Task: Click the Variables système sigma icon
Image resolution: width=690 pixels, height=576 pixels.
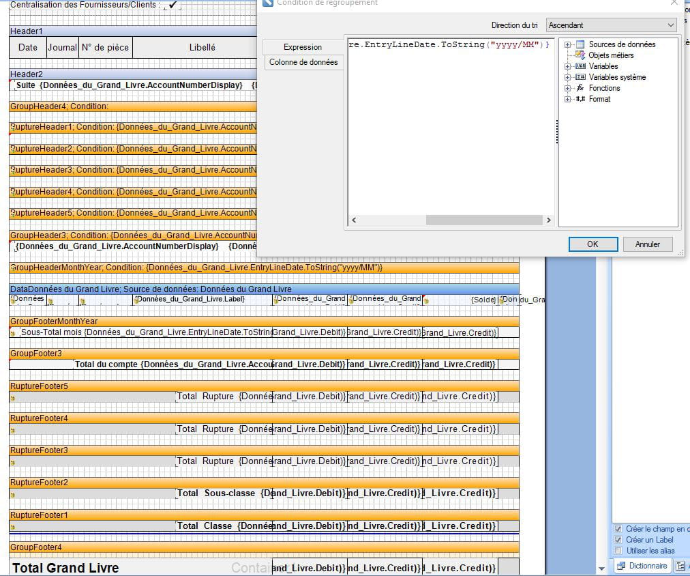Action: (x=580, y=77)
